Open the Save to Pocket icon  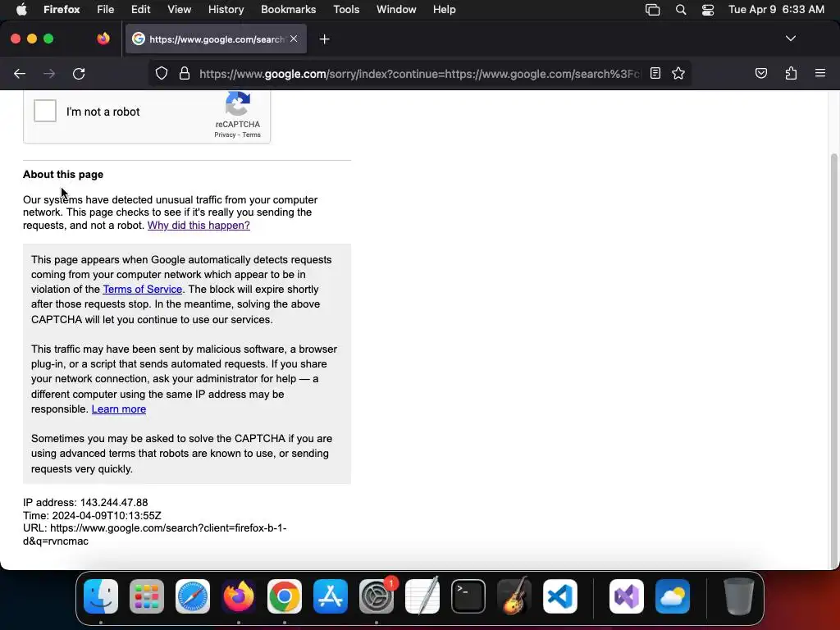[x=760, y=73]
